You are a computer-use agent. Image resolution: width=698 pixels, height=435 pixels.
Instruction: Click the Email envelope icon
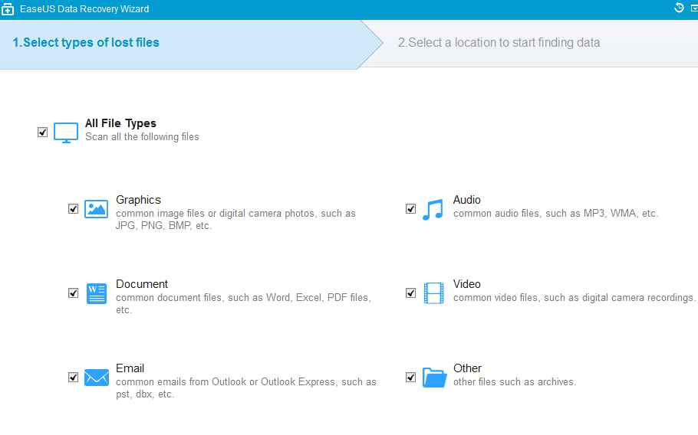[x=96, y=377]
